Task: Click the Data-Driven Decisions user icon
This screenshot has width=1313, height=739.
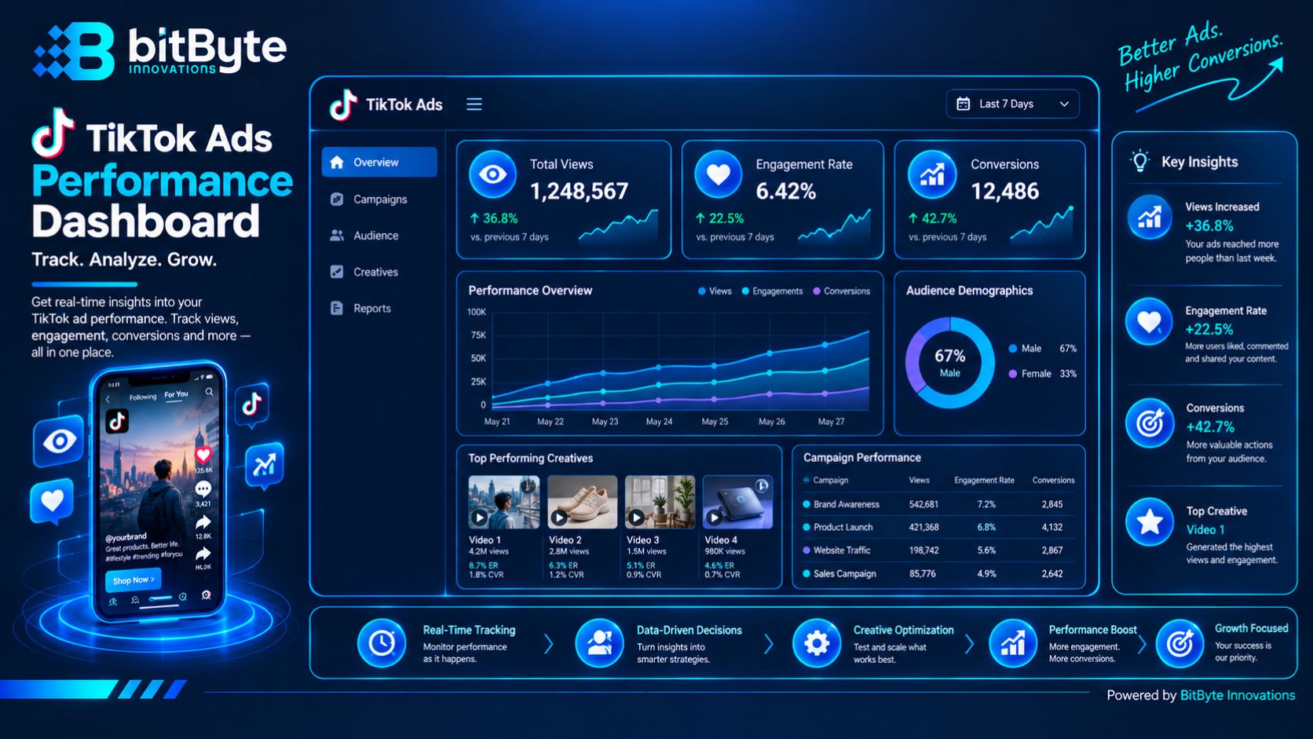Action: (x=599, y=643)
